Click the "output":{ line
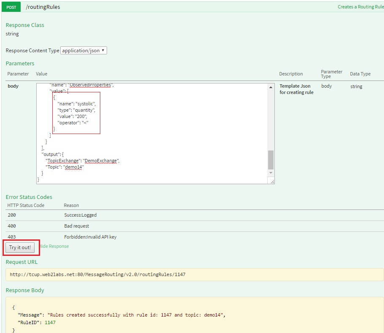384x333 pixels. pos(53,155)
